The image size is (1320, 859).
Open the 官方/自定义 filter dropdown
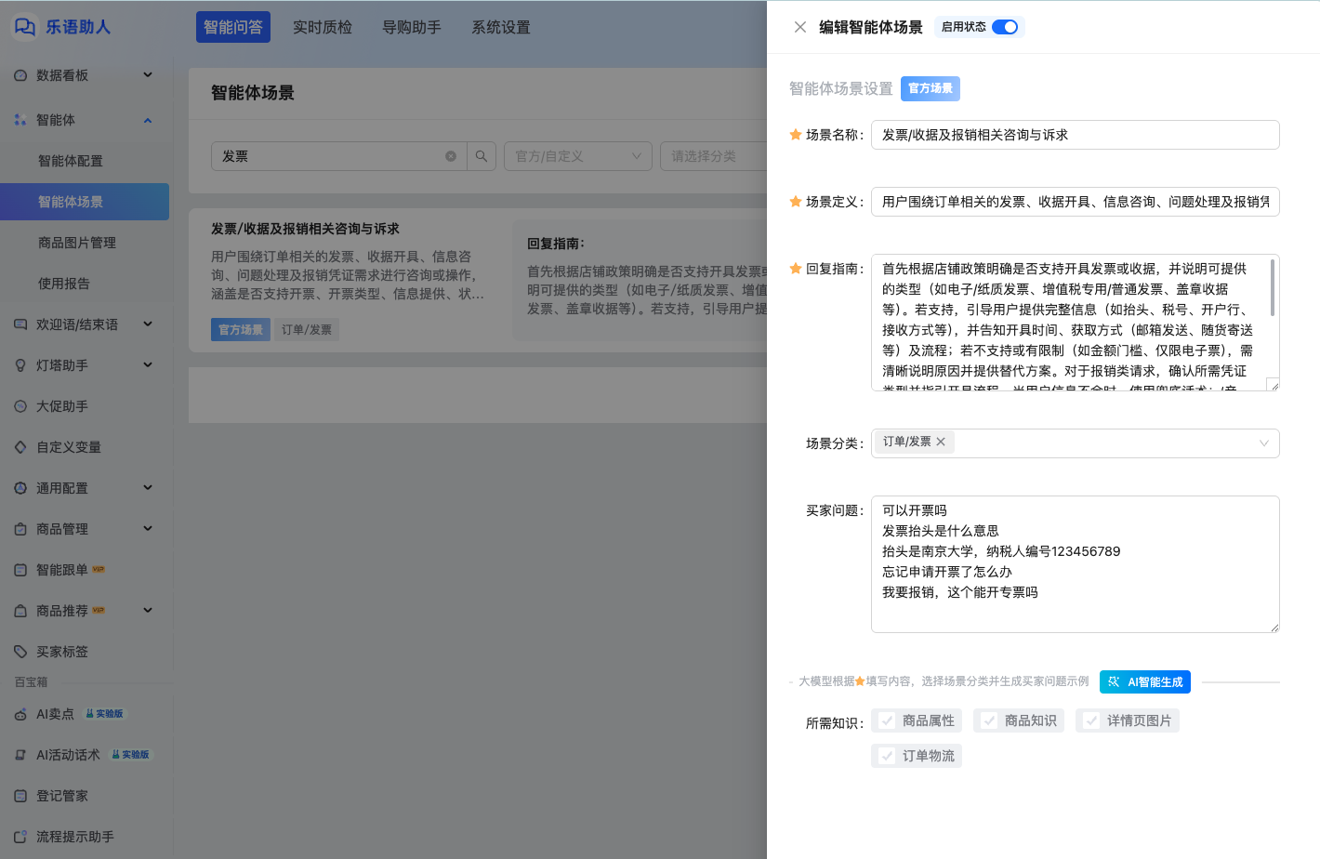[x=577, y=156]
